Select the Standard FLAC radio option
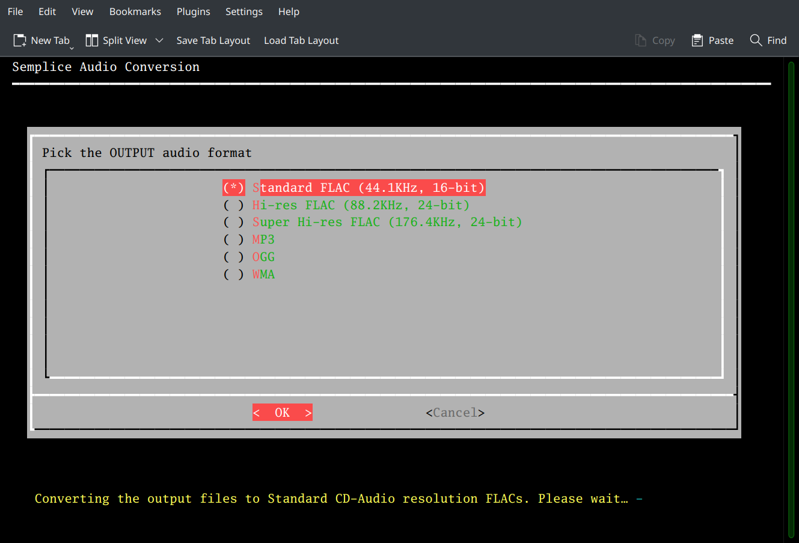This screenshot has width=799, height=543. point(233,188)
